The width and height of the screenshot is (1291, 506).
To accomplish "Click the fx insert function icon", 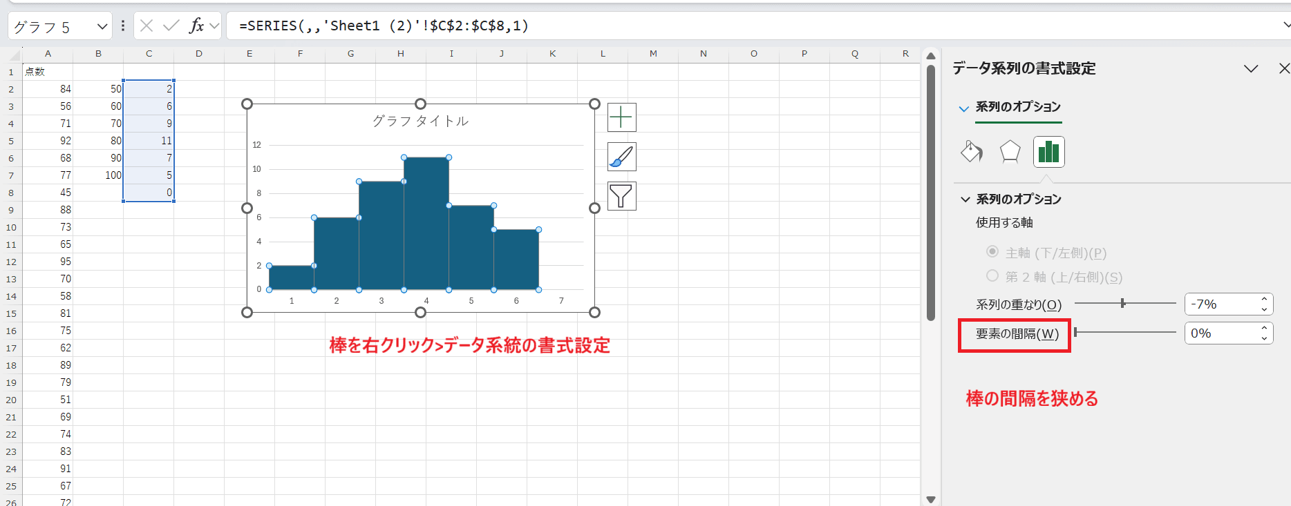I will 196,26.
